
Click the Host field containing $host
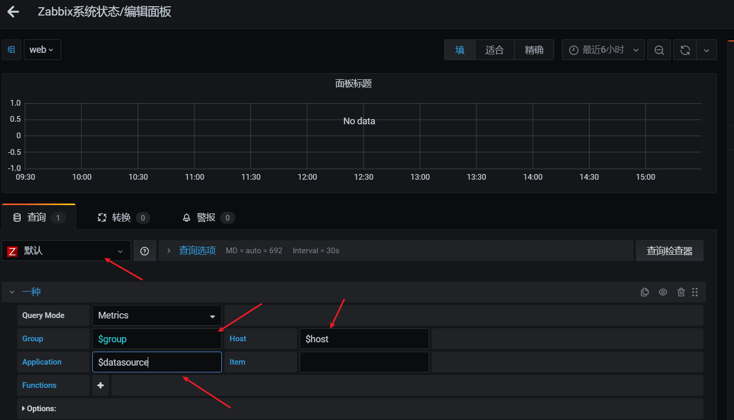(x=364, y=339)
